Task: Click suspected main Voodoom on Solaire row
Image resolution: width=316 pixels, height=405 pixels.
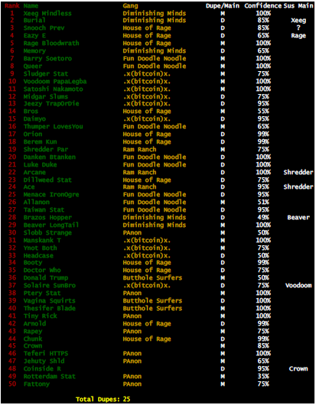Action: click(298, 286)
